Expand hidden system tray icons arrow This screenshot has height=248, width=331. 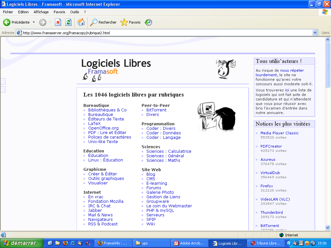tap(289, 243)
